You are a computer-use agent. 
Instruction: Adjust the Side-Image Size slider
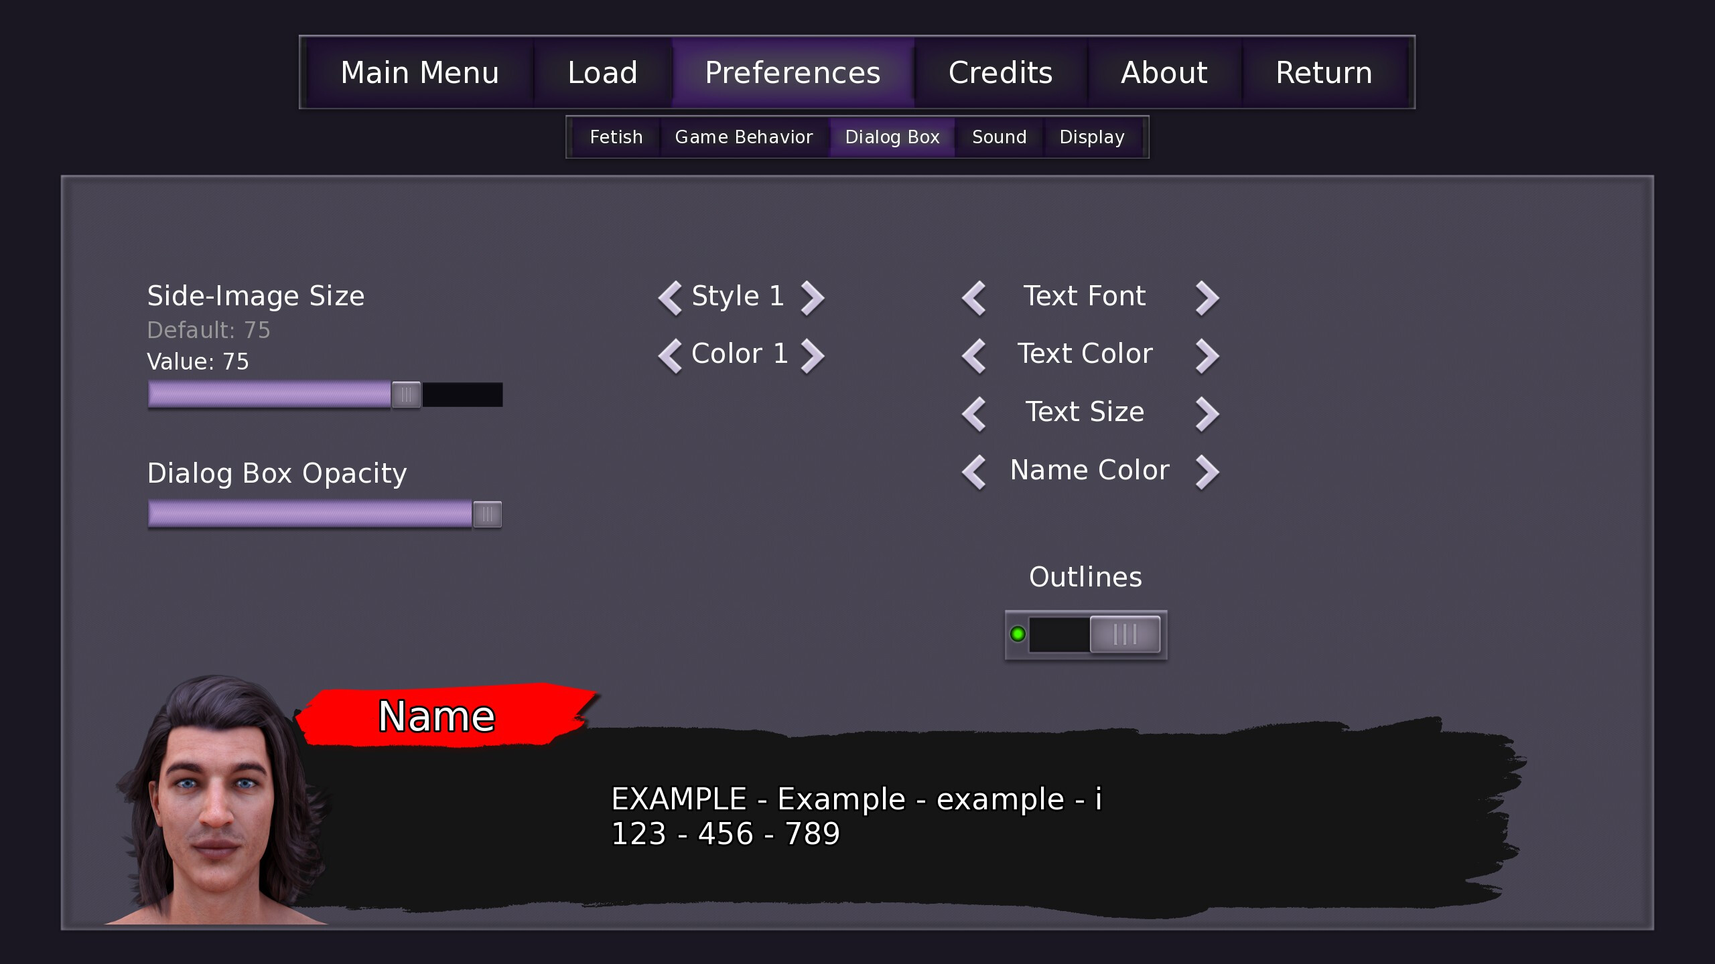click(407, 394)
